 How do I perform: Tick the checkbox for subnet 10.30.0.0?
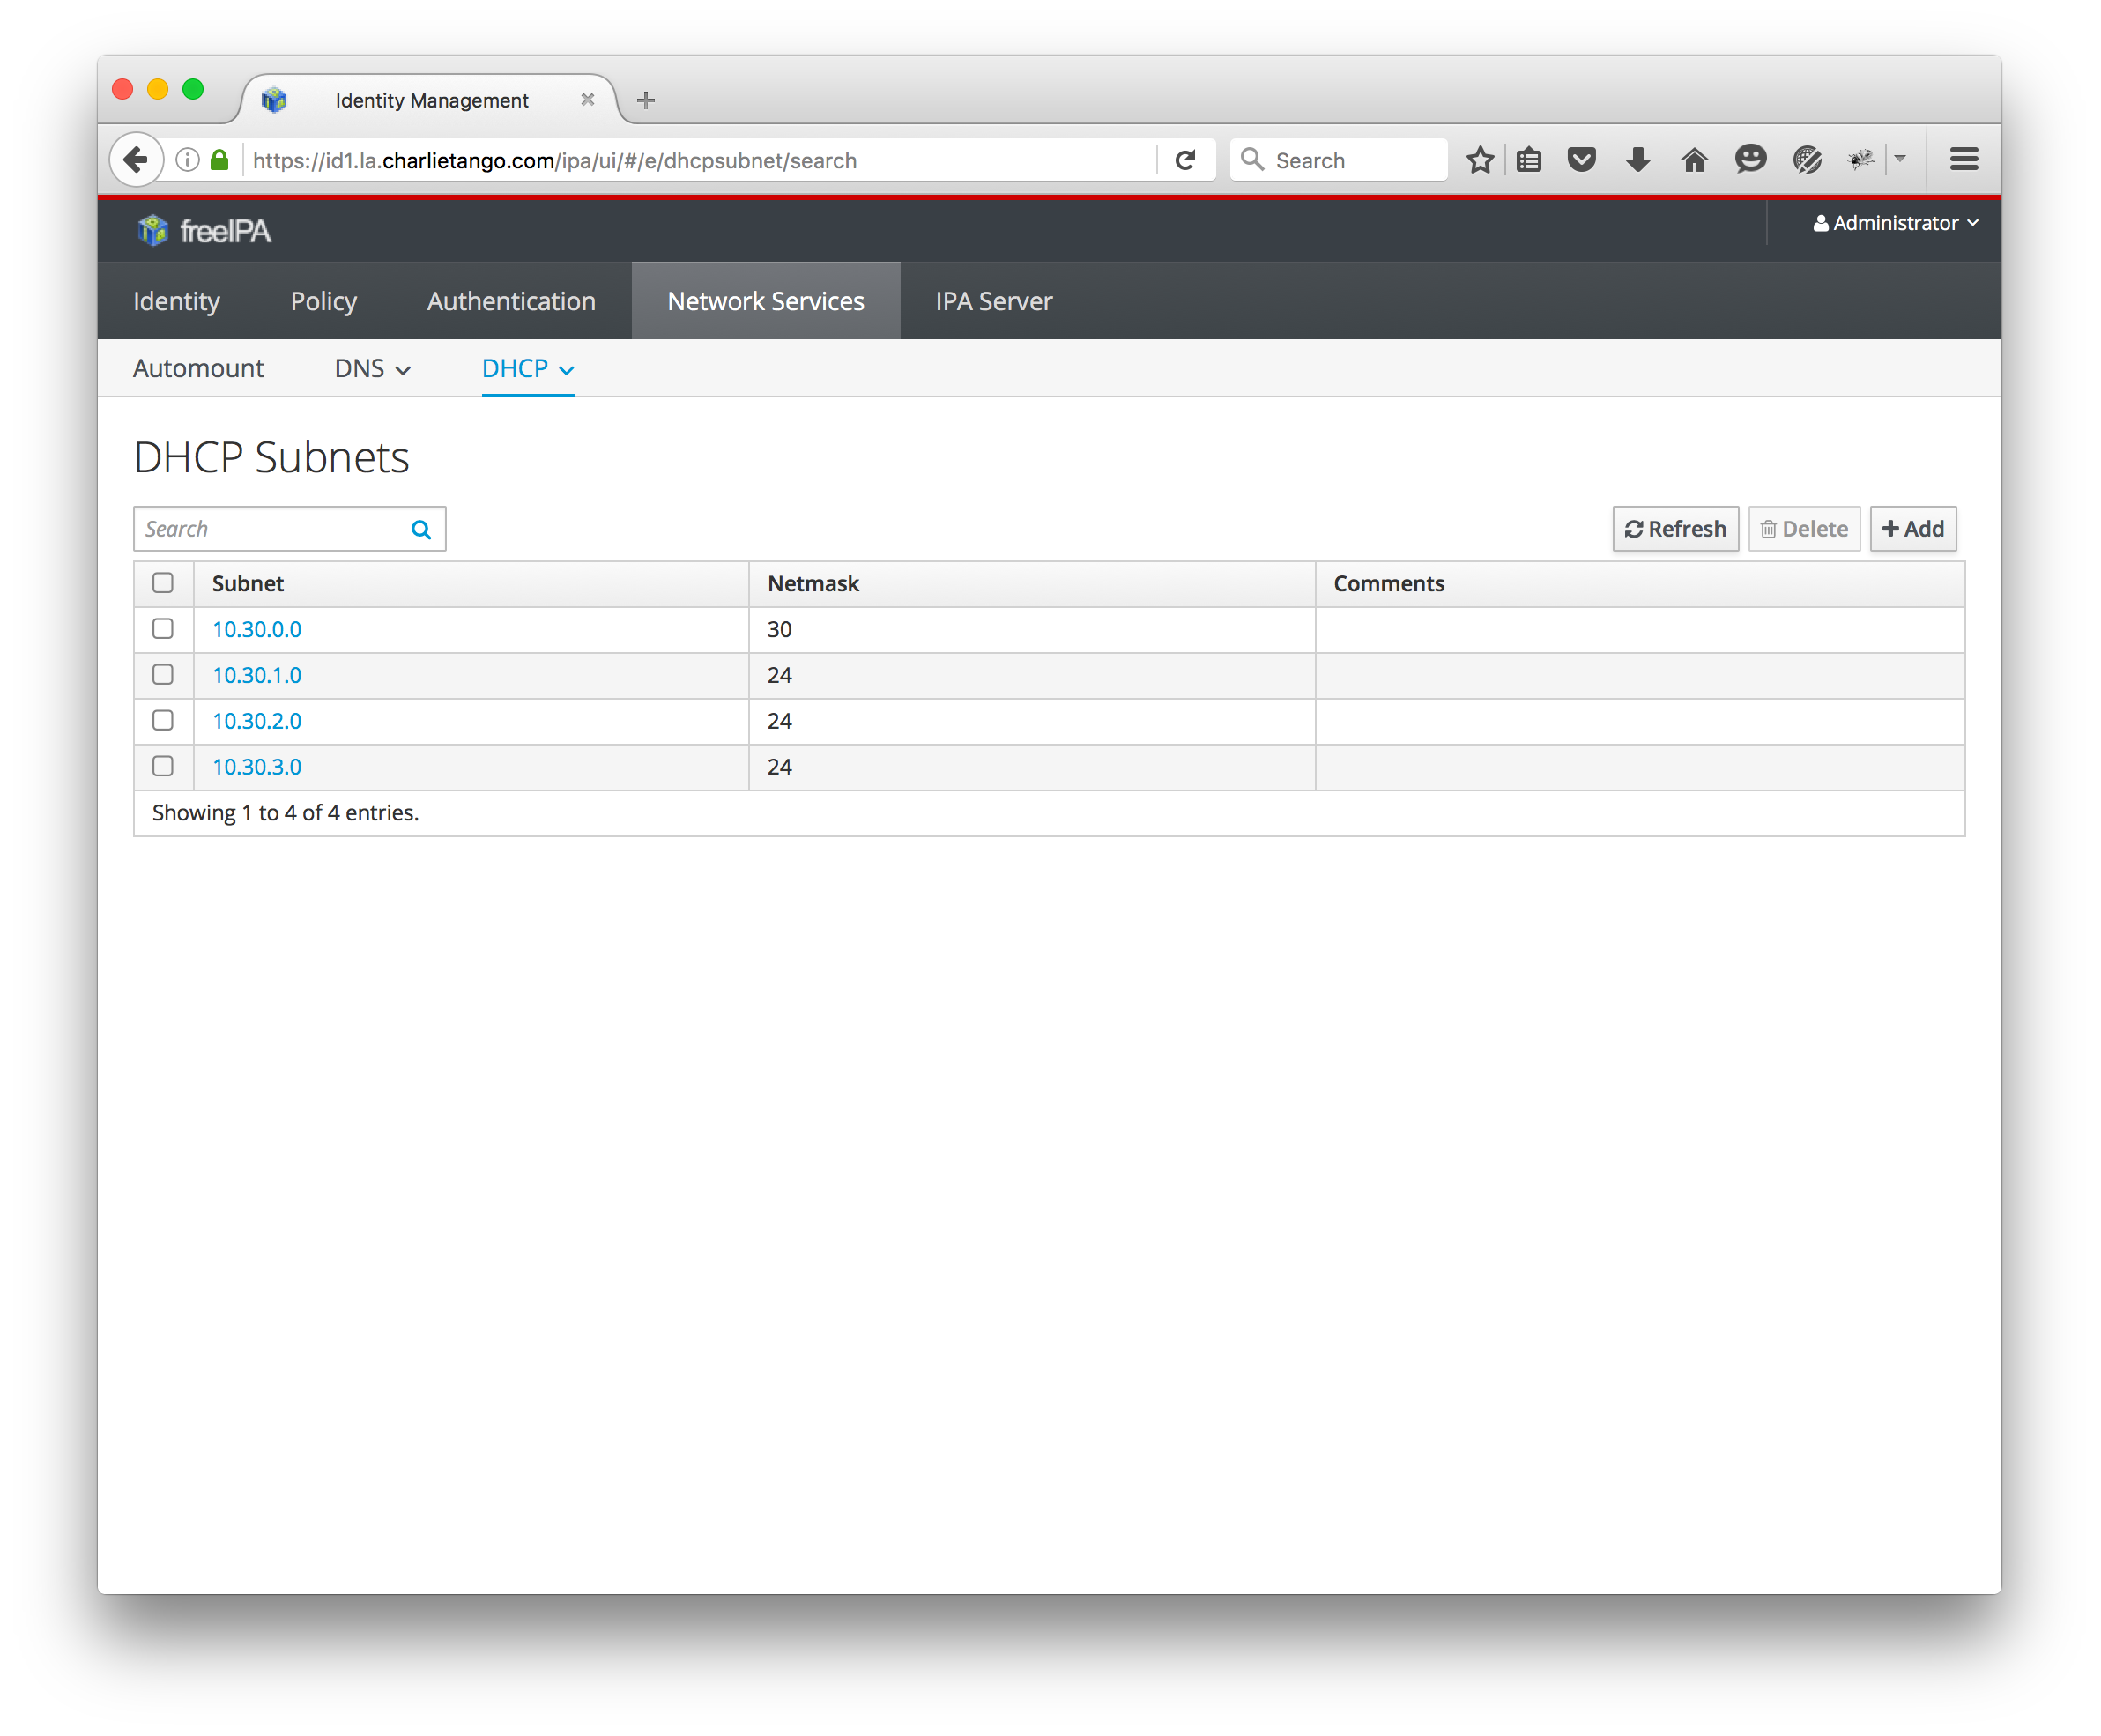pos(163,629)
